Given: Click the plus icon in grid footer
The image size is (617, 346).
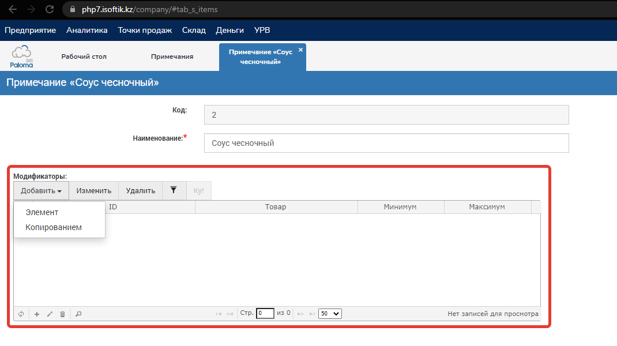Looking at the screenshot, I should coord(37,314).
